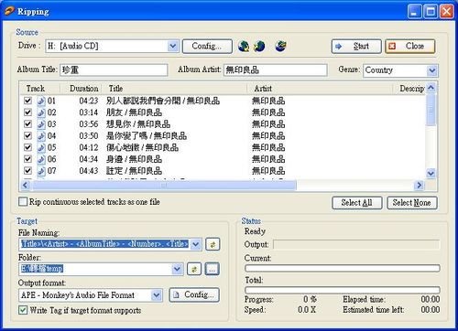Open drive Config button in Source section
This screenshot has height=331, width=458.
point(207,47)
